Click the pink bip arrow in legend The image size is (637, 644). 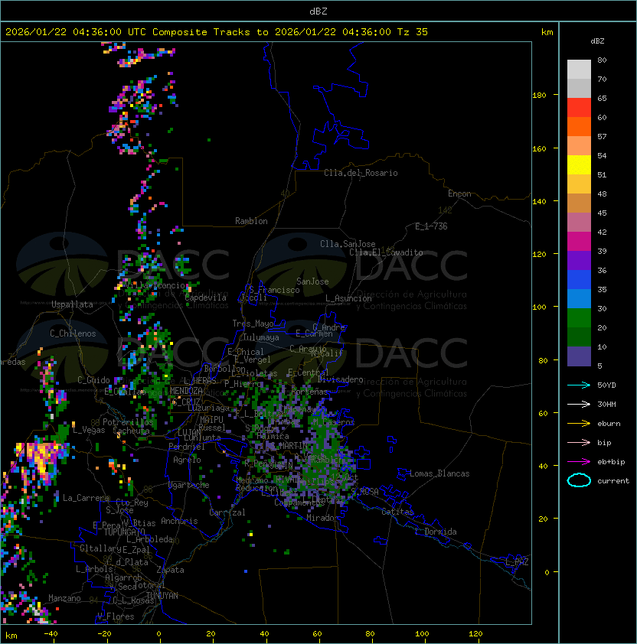[579, 442]
